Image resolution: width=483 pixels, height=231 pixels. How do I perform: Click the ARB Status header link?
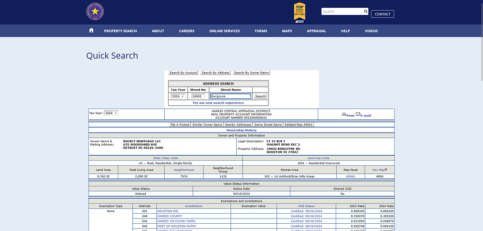306,206
